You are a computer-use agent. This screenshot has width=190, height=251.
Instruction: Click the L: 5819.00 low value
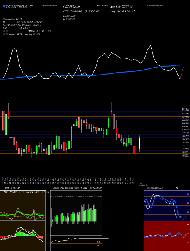69,19
